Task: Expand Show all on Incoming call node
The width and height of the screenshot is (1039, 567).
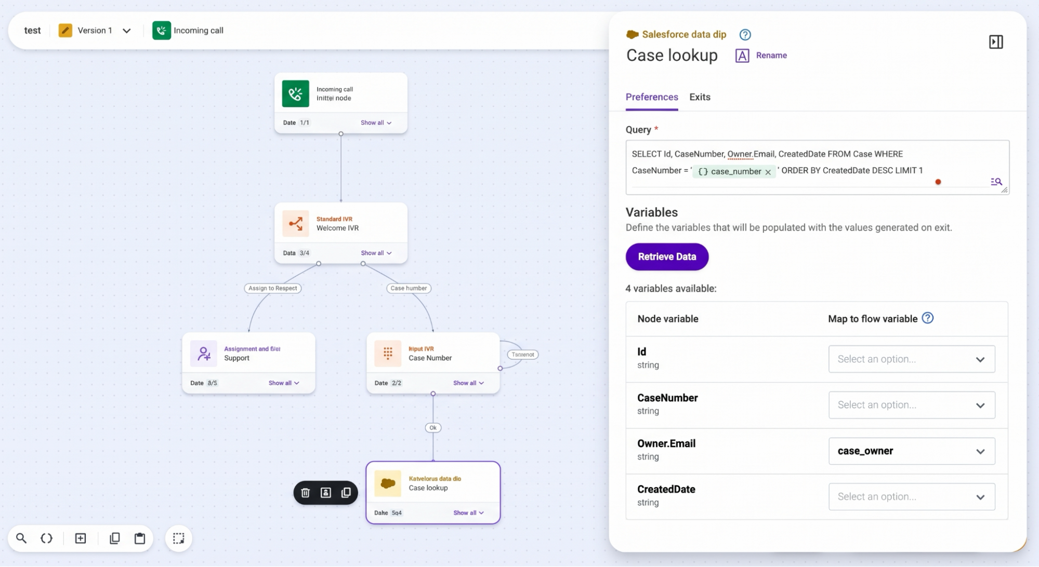Action: [x=376, y=123]
